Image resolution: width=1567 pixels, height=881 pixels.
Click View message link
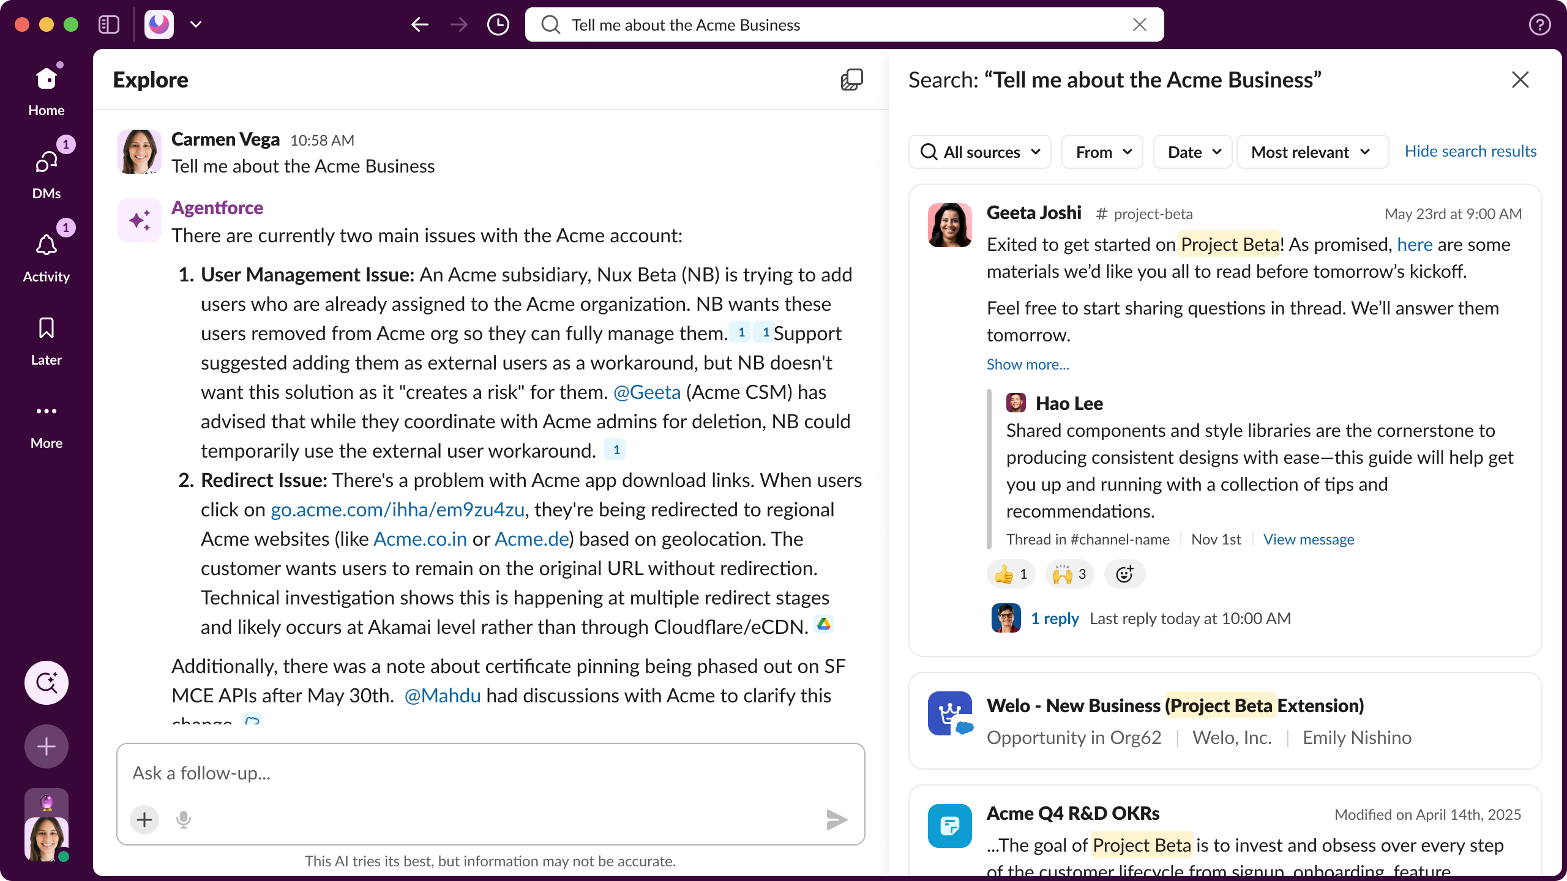pyautogui.click(x=1309, y=539)
